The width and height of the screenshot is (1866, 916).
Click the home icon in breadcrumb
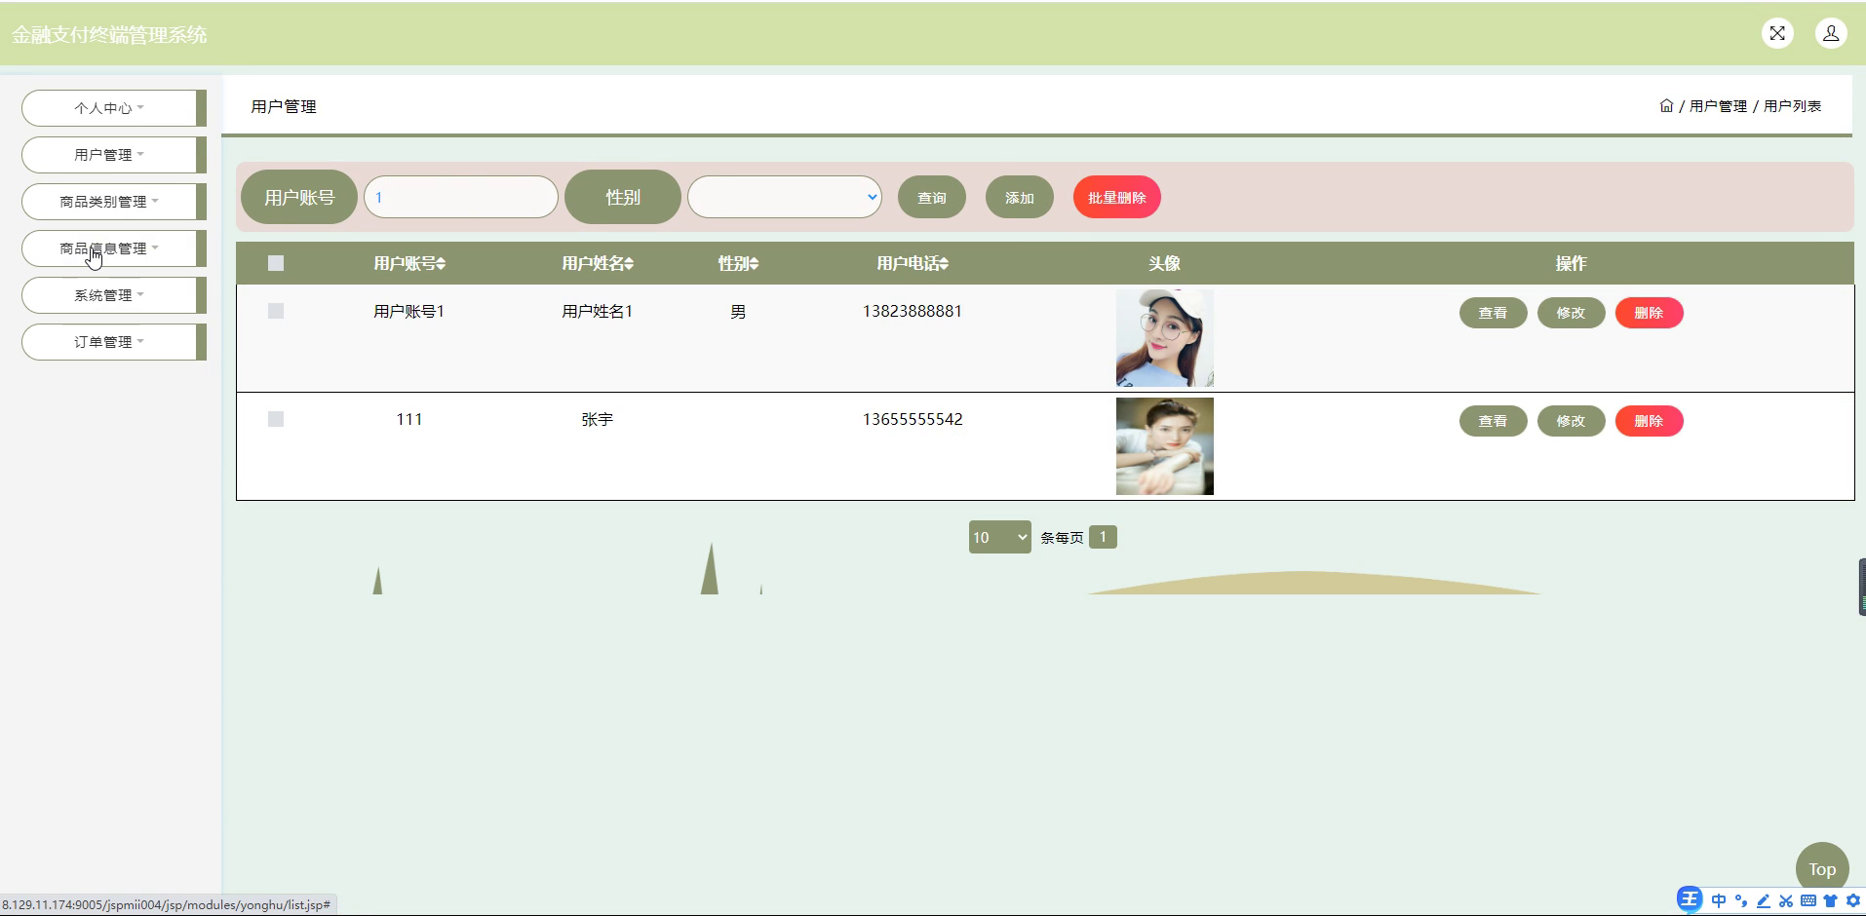tap(1666, 105)
